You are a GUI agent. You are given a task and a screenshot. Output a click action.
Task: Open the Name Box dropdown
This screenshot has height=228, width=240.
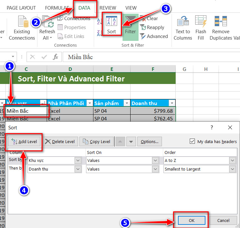tap(13, 57)
